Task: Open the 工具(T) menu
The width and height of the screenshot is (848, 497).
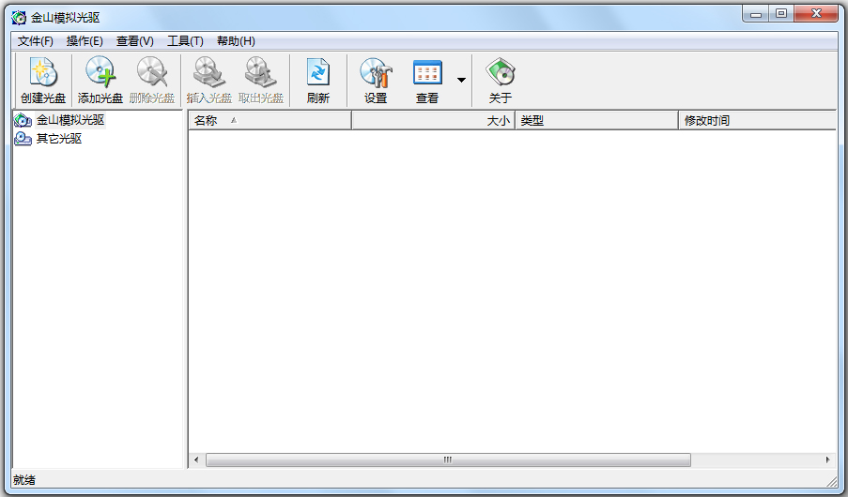Action: coord(185,41)
